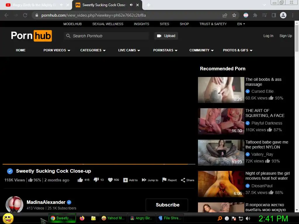Click the folder icon on taskbar

coord(93,218)
